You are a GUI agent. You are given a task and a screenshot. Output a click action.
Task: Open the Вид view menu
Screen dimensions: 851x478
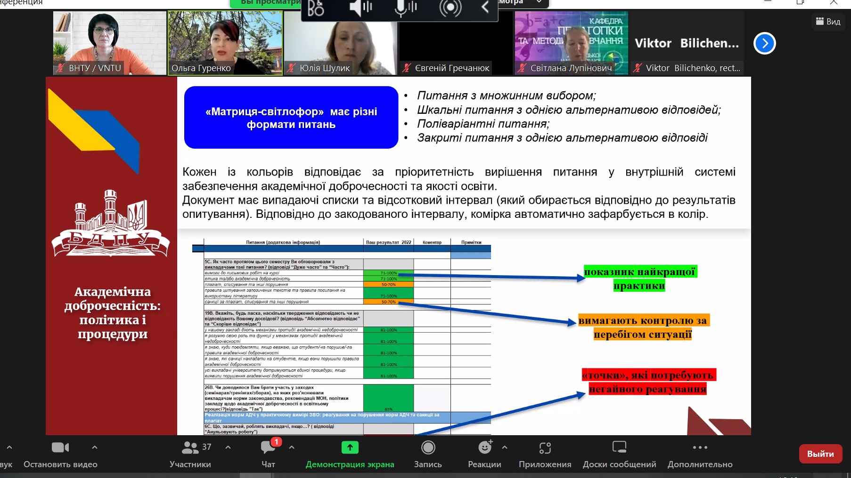point(828,22)
